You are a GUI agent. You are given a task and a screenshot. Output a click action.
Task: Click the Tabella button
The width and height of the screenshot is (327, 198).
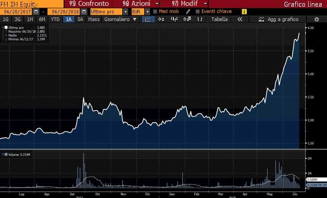(219, 19)
